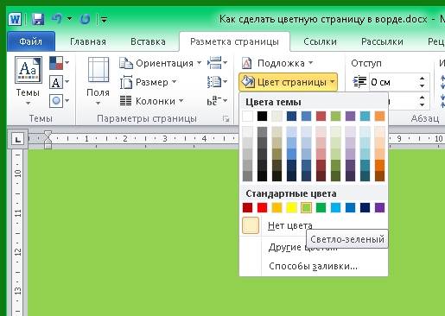The image size is (445, 316).
Task: Increase left indent with up arrow
Action: click(x=422, y=79)
